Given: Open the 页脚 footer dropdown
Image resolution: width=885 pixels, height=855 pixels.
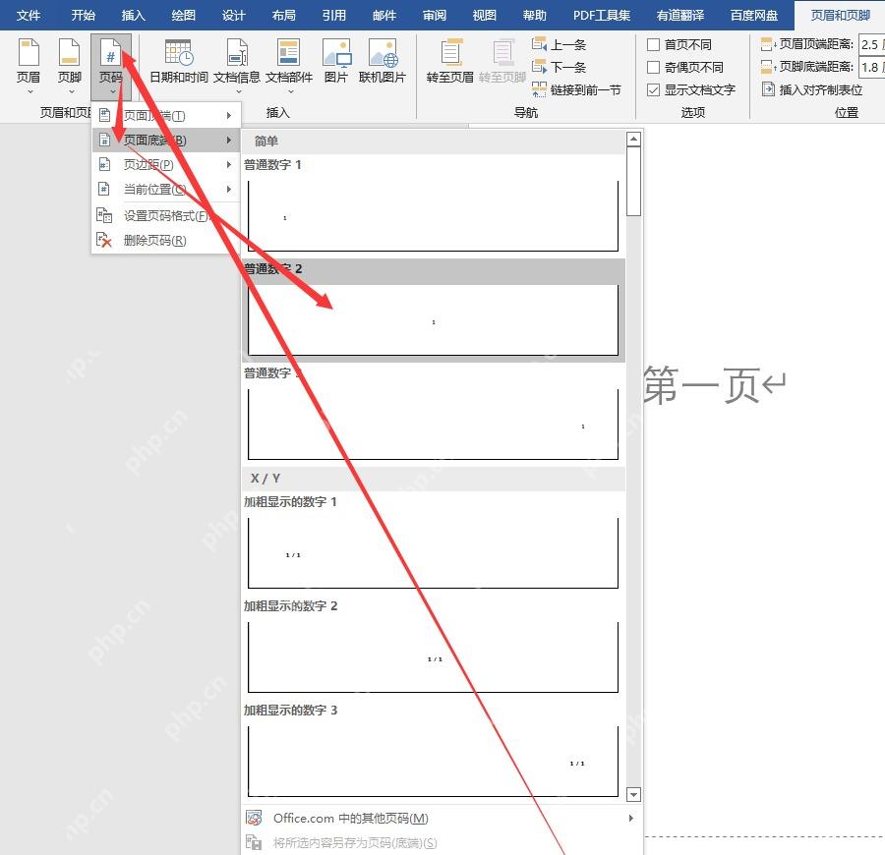Looking at the screenshot, I should [x=70, y=67].
